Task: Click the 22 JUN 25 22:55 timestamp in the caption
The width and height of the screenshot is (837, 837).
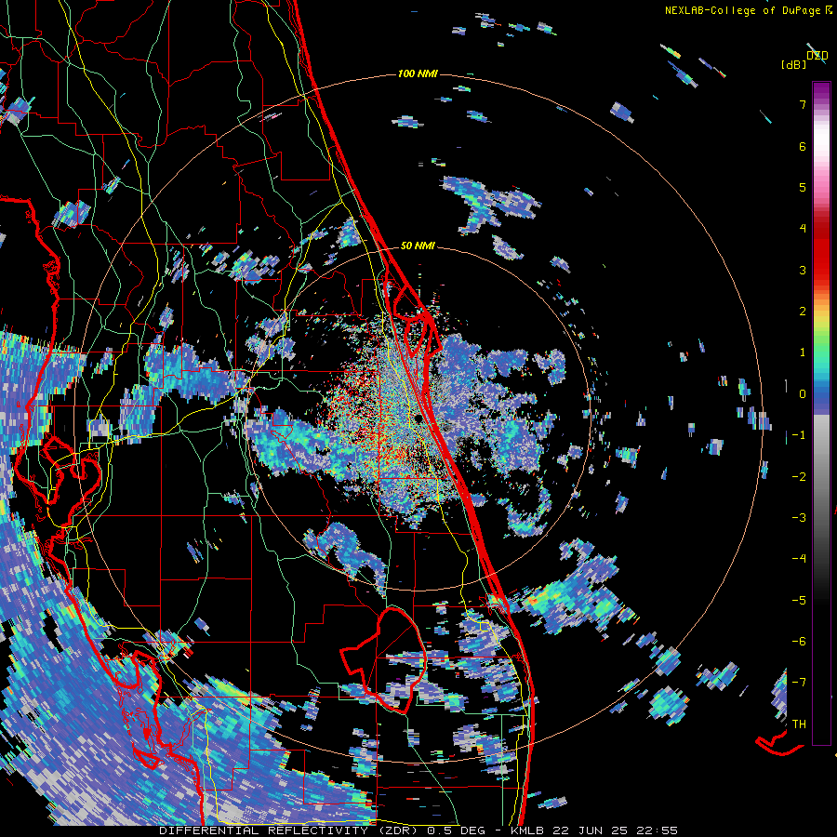Action: coord(615,830)
